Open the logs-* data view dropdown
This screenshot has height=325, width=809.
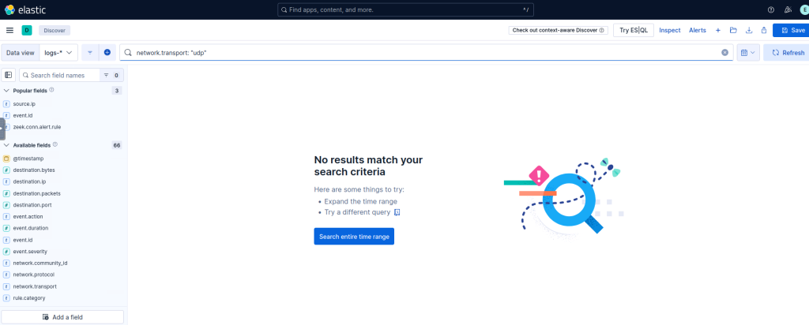pos(59,52)
